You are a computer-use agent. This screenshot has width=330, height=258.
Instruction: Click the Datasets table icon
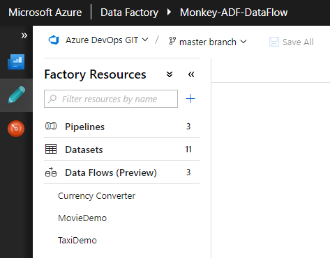pyautogui.click(x=51, y=149)
